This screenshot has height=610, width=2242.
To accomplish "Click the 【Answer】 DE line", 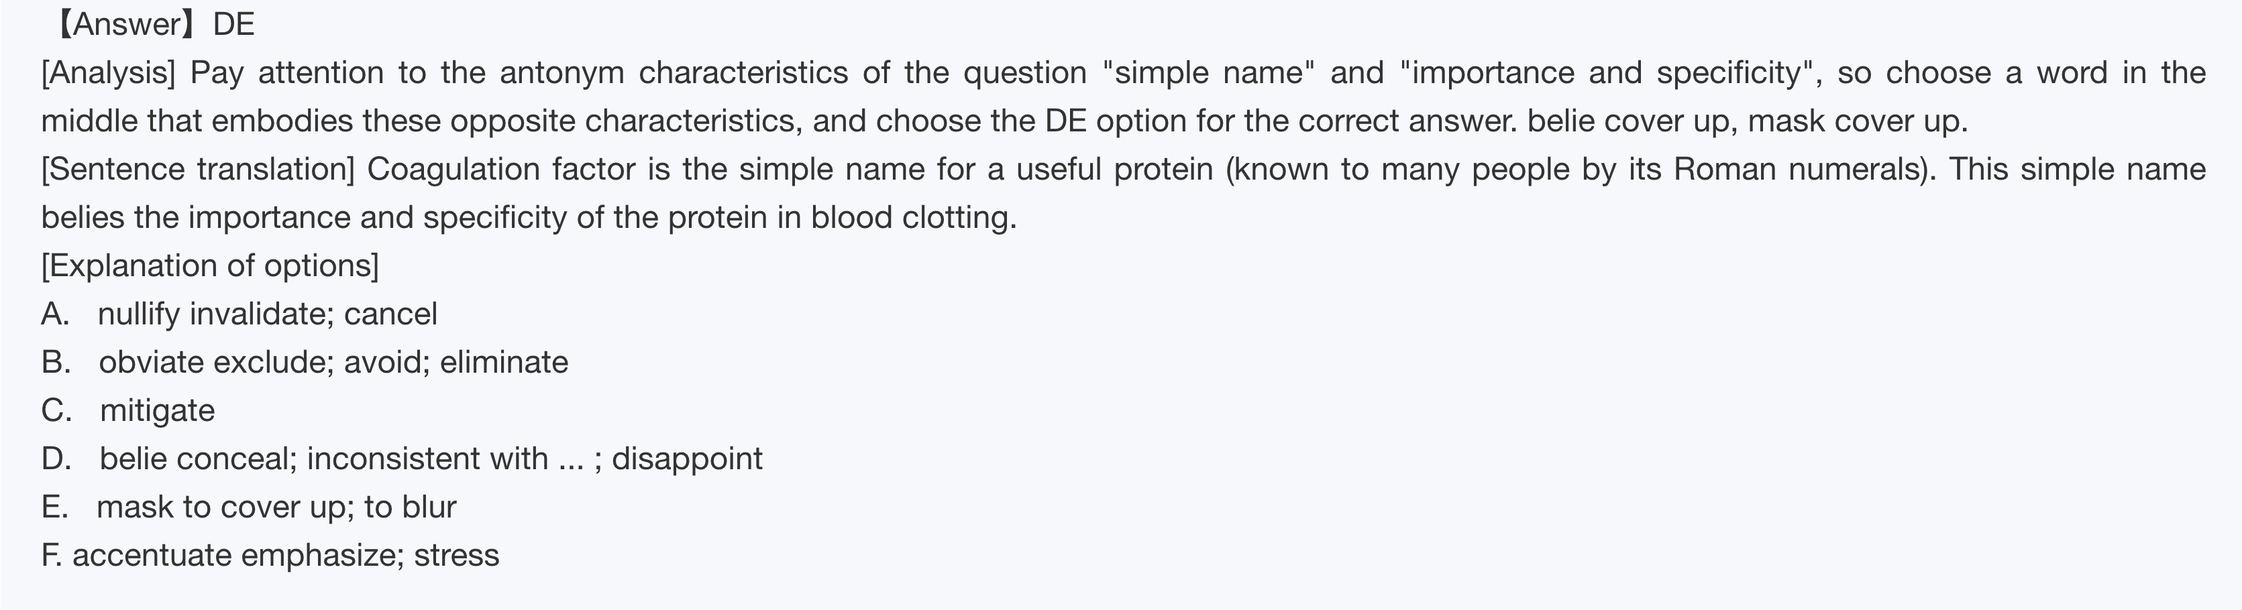I will click(x=153, y=24).
